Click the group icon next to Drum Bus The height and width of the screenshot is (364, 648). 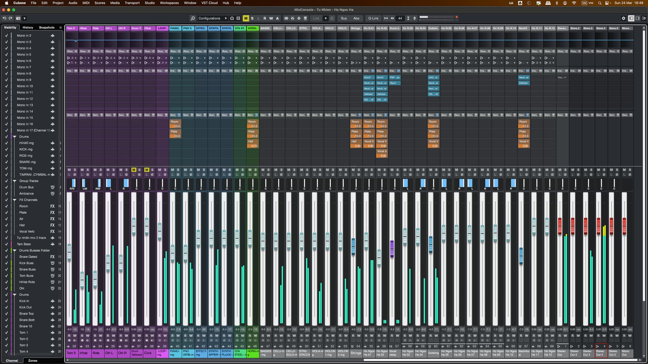(52, 187)
